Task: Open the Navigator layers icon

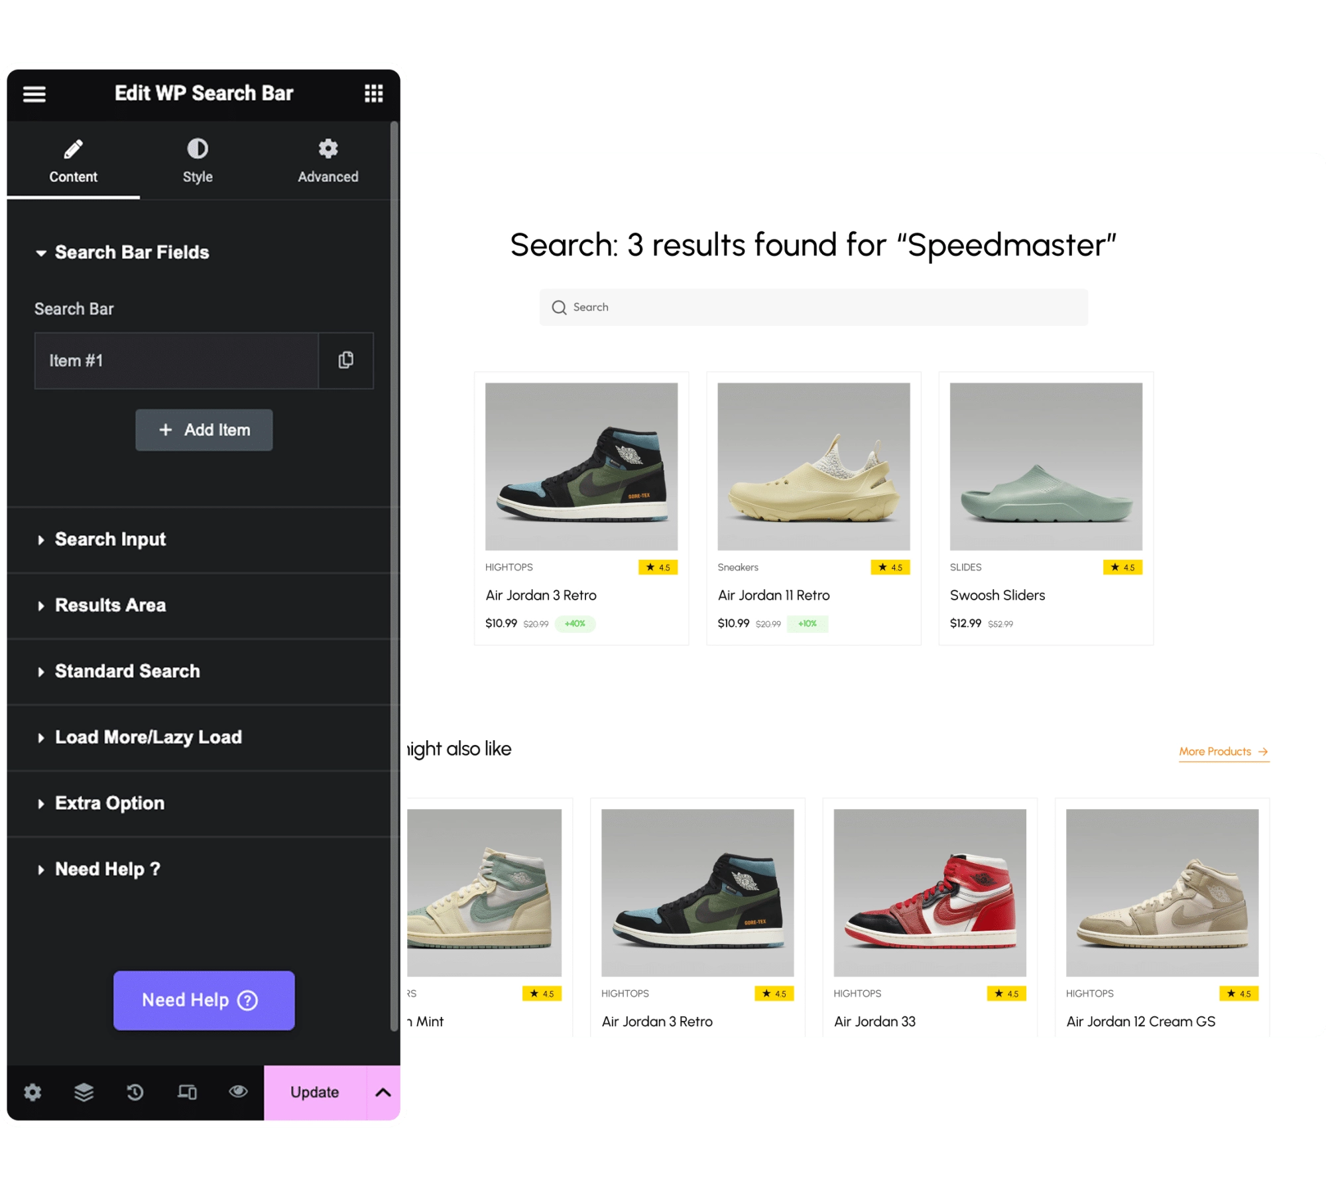Action: tap(84, 1092)
